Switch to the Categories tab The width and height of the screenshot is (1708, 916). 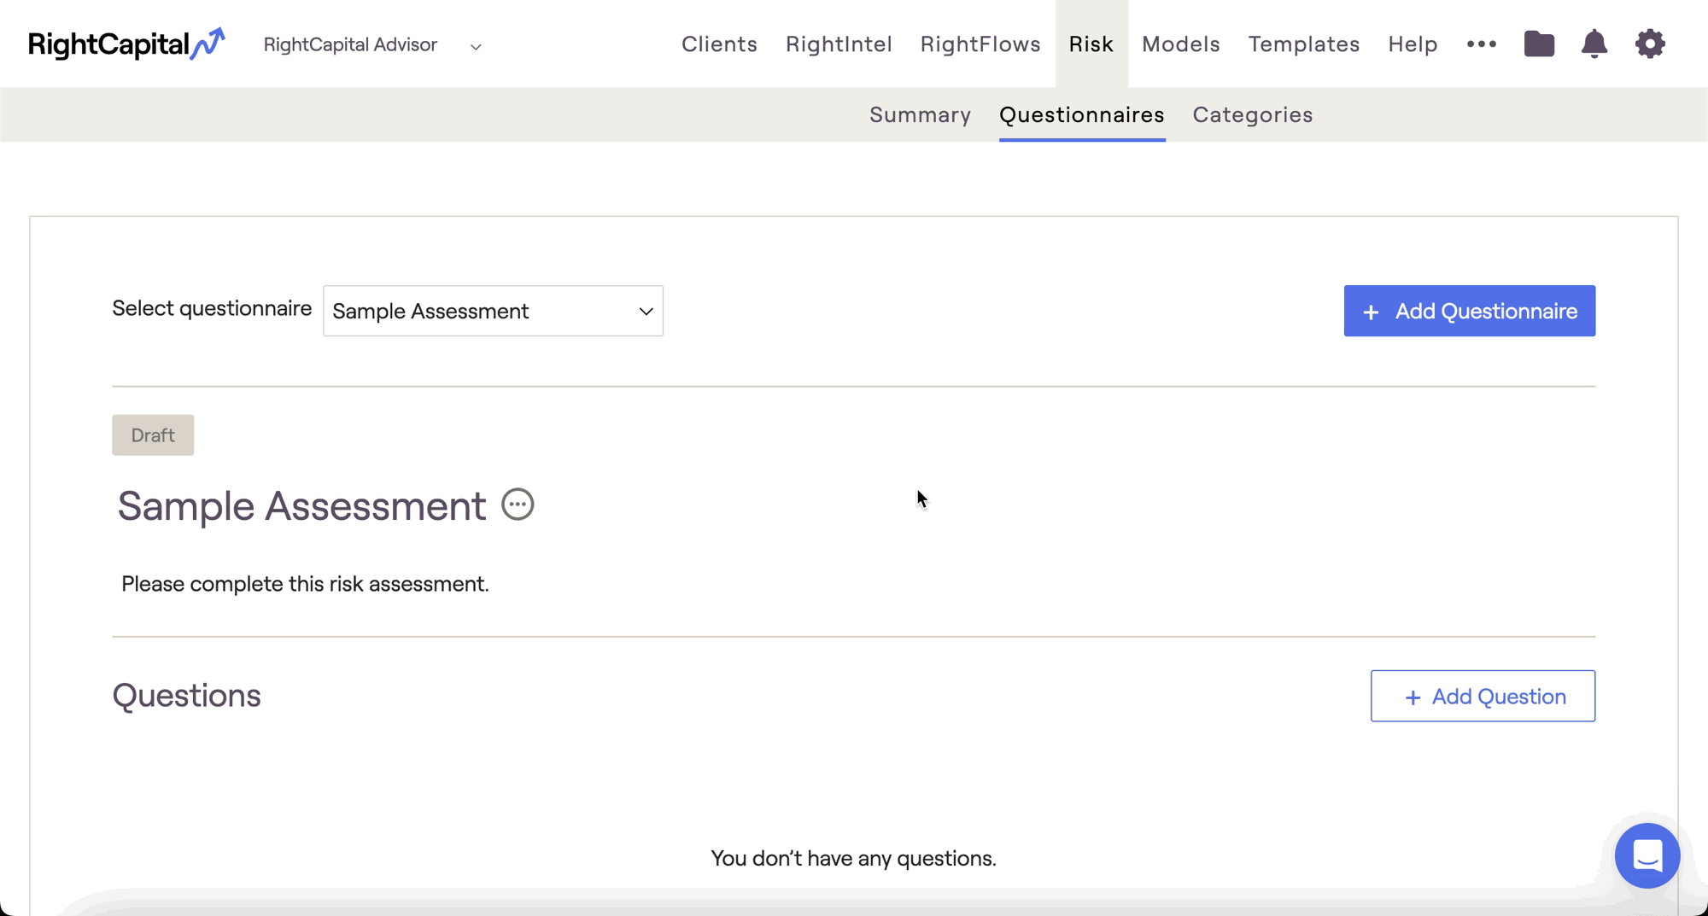point(1253,114)
